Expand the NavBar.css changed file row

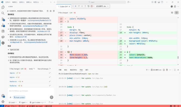point(50,82)
